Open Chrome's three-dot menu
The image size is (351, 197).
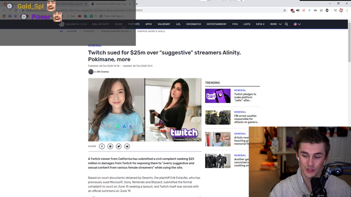pos(347,10)
